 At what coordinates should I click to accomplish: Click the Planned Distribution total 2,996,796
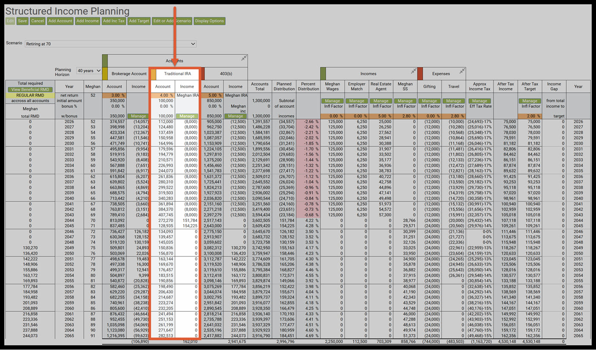tap(285, 341)
